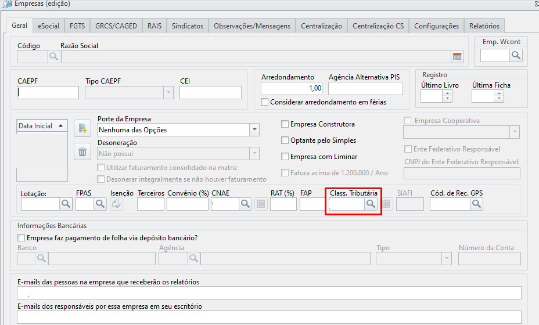Click the FPAS search magnifier icon
The height and width of the screenshot is (325, 539).
pyautogui.click(x=100, y=204)
